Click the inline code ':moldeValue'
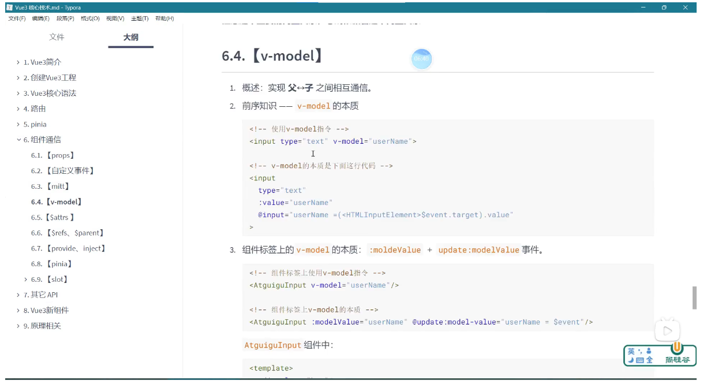This screenshot has width=707, height=384. click(x=395, y=250)
